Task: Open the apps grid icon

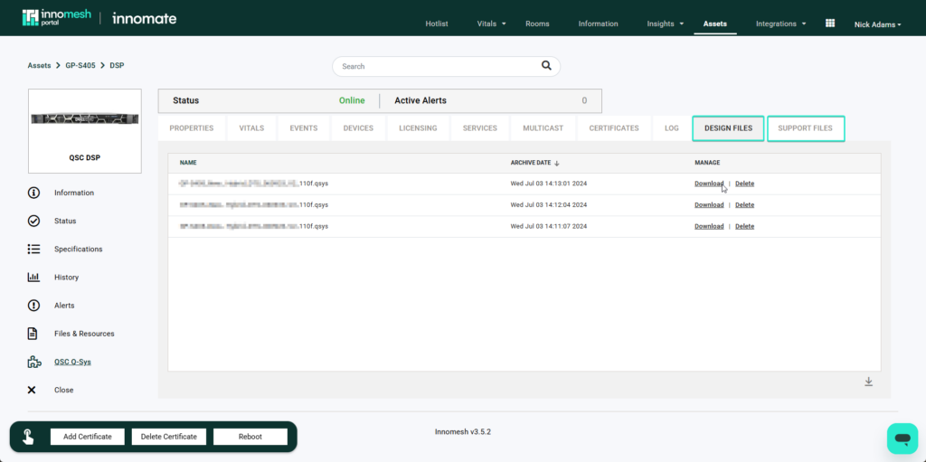Action: click(x=830, y=23)
